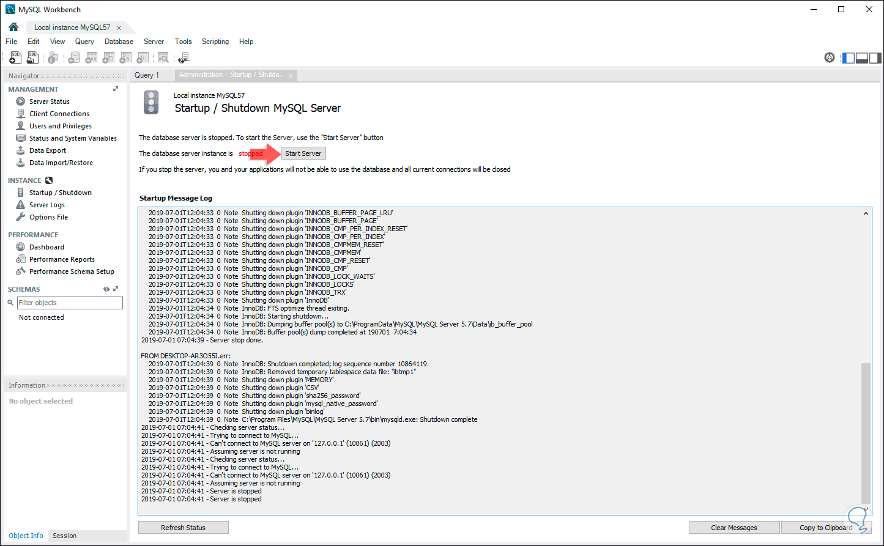Create a new view toolbar icon
884x546 pixels.
(x=108, y=57)
